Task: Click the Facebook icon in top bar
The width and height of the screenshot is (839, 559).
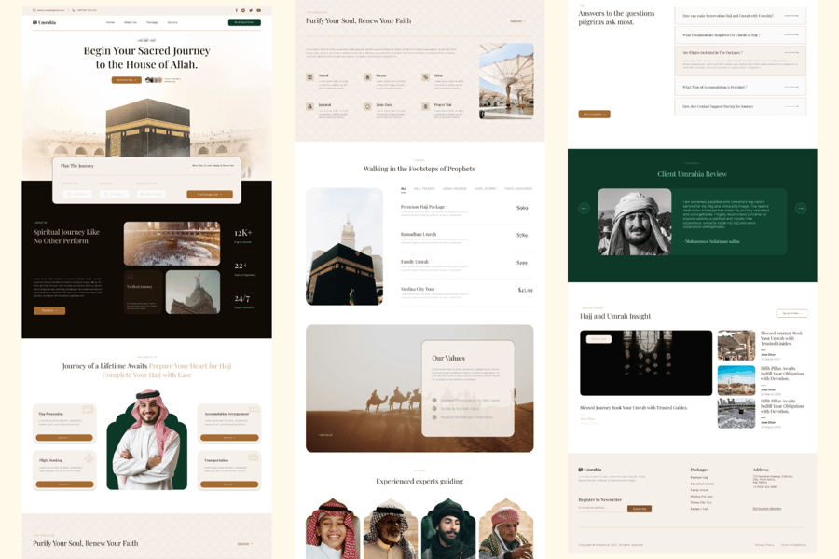Action: (236, 10)
